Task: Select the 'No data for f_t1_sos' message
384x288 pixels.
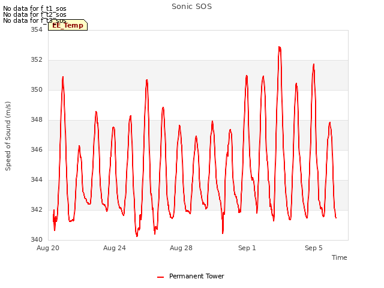Action: (x=35, y=8)
